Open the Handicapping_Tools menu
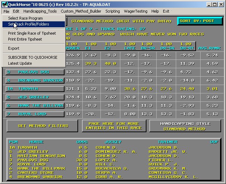Screen dimensions: 226x184 tap(40, 11)
